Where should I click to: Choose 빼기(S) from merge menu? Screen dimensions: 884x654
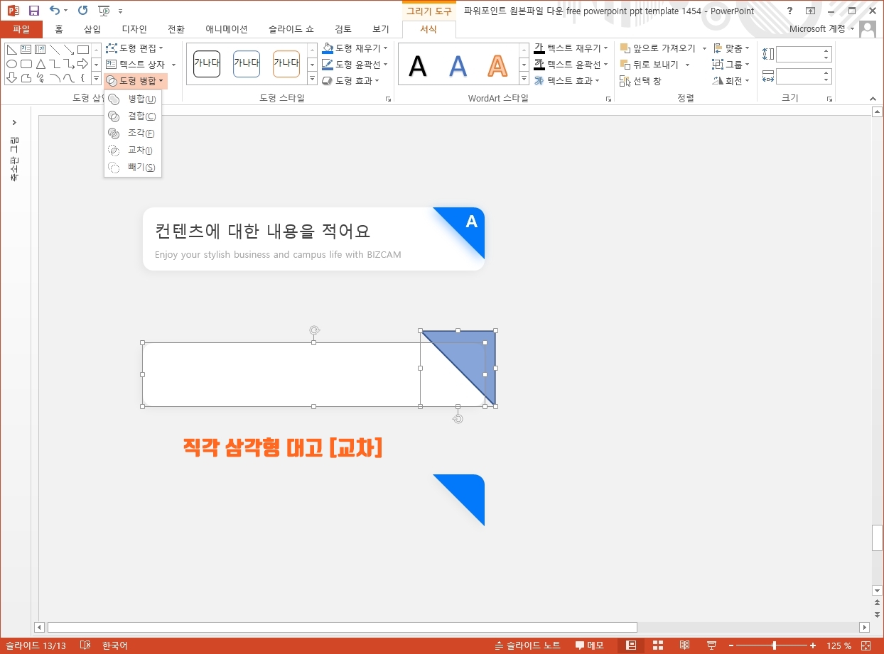coord(133,168)
